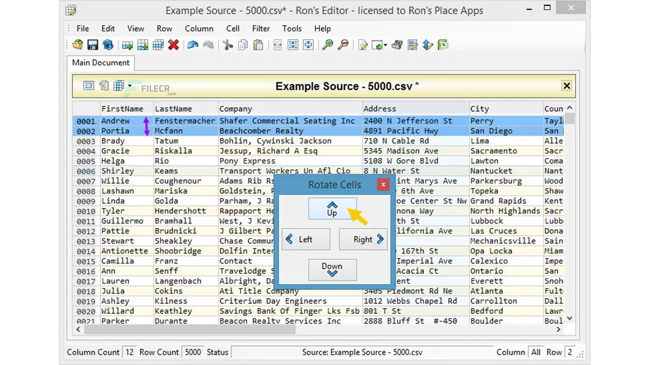
Task: Cut selection using the scissors icon
Action: pyautogui.click(x=228, y=45)
